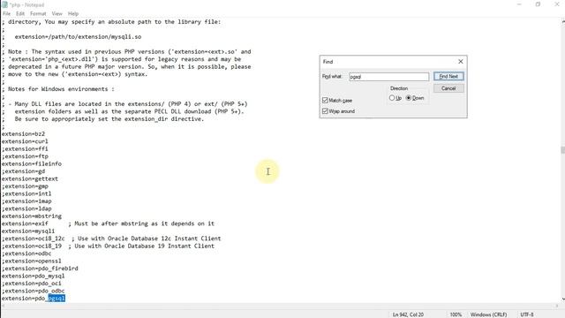Click the Windows (CRLF) status entry
This screenshot has height=318, width=565.
[488, 314]
